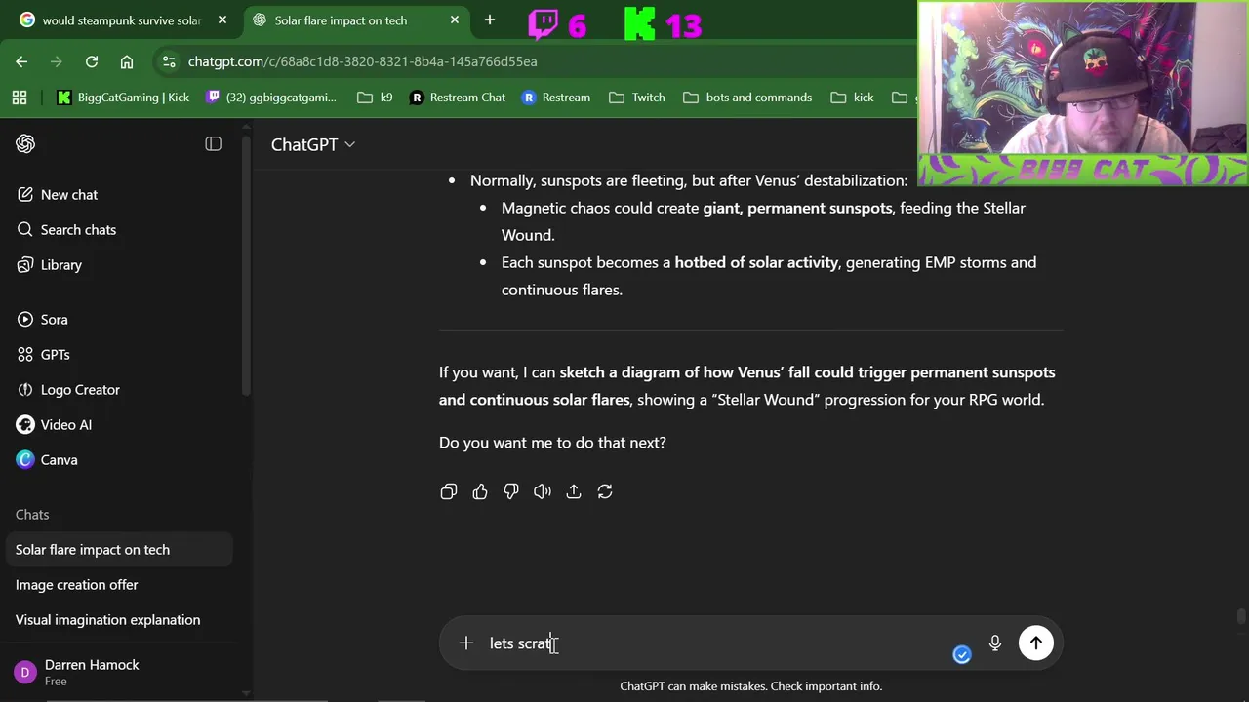Give the response a thumbs down

pyautogui.click(x=511, y=492)
